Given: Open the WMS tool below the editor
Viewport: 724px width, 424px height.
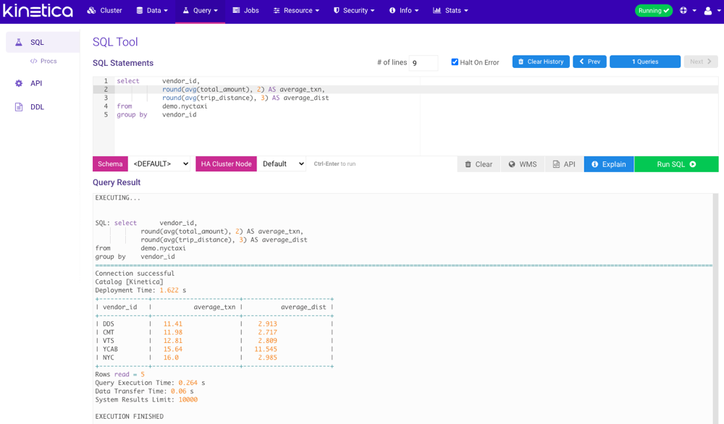Looking at the screenshot, I should click(522, 164).
